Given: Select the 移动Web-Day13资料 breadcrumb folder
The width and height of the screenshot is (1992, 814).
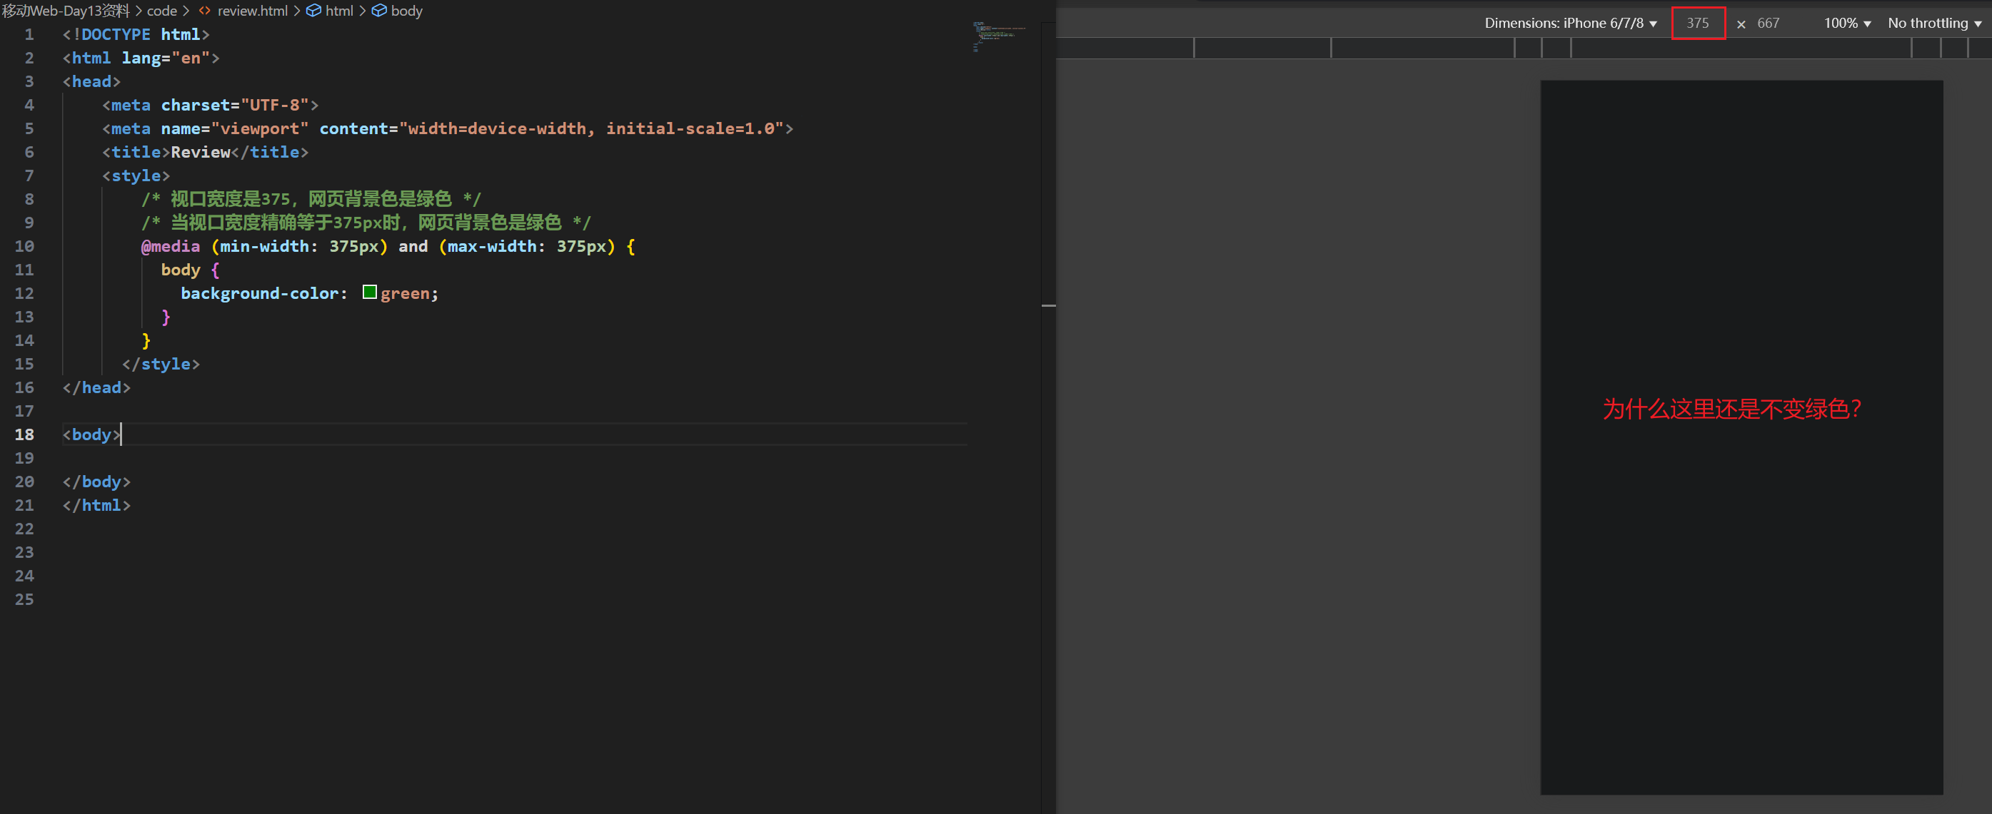Looking at the screenshot, I should [x=66, y=11].
